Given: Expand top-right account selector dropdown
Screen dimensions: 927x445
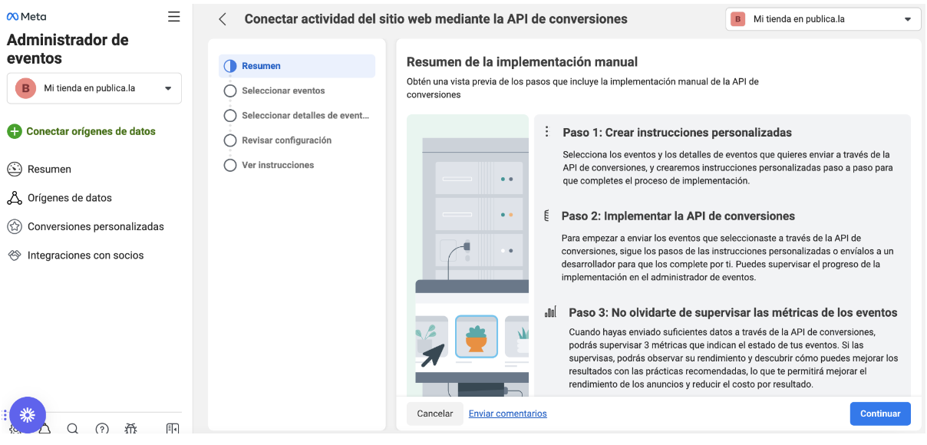Looking at the screenshot, I should (823, 19).
